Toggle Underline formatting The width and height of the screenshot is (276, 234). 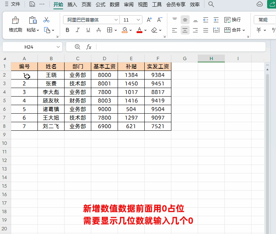(88, 30)
